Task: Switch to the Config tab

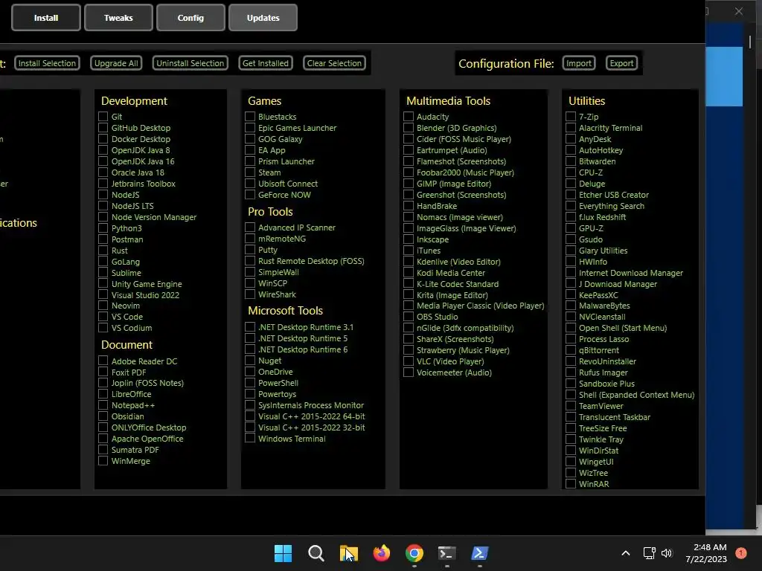Action: click(190, 18)
